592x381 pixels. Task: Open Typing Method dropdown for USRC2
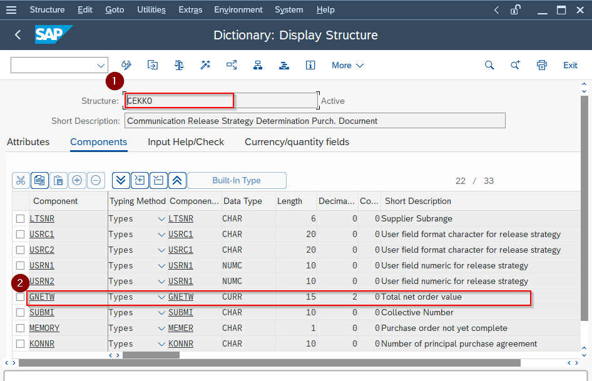161,250
